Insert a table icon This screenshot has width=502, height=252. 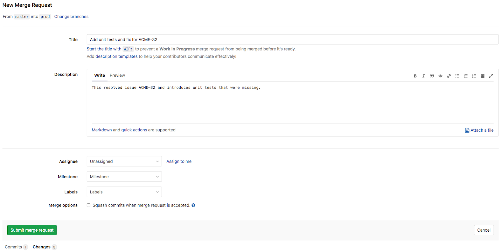point(483,76)
